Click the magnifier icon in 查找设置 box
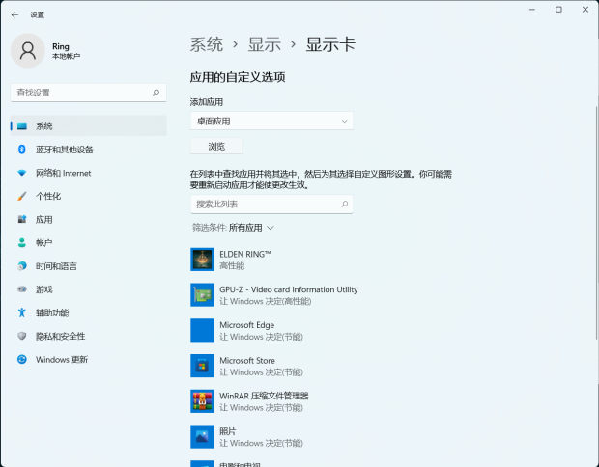The image size is (599, 467). click(156, 93)
